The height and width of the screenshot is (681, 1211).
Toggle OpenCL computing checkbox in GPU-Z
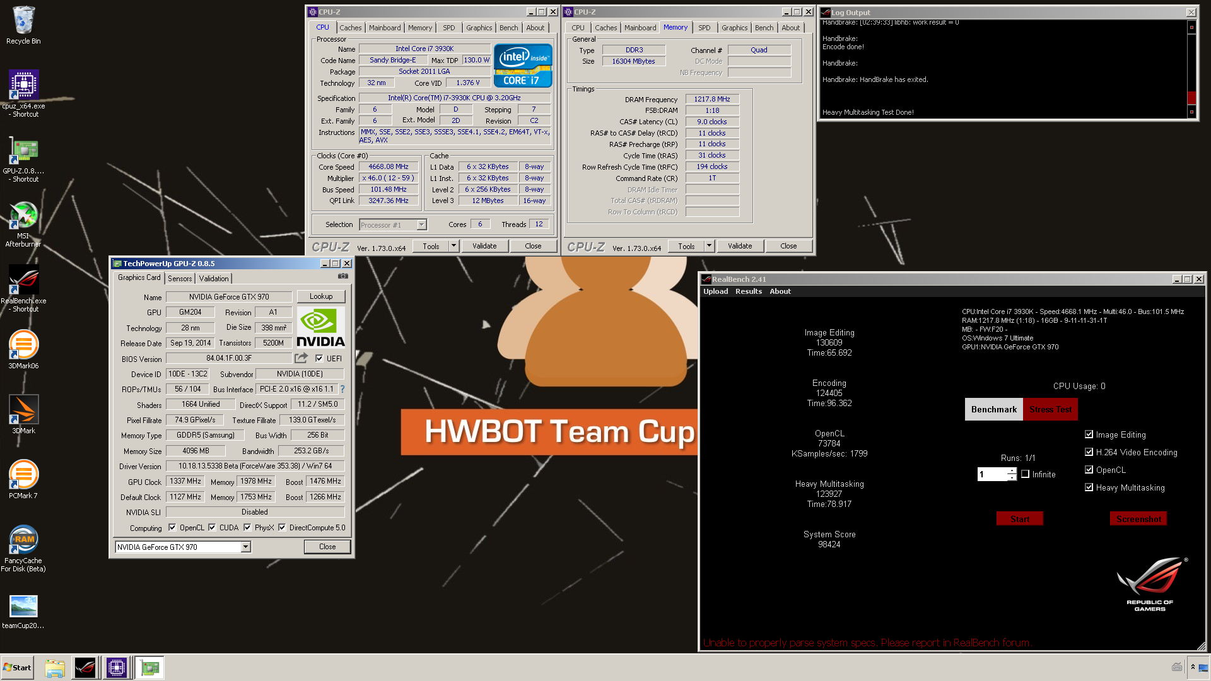click(172, 528)
